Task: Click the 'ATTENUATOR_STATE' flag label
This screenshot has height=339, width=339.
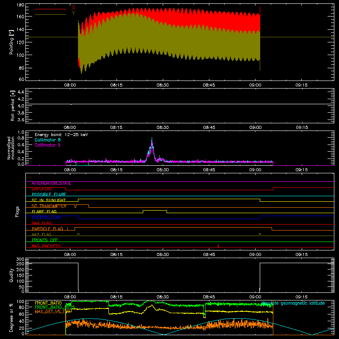Action: [51, 183]
